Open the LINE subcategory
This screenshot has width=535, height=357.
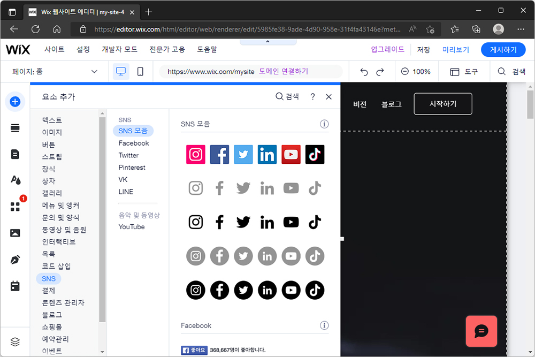coord(126,192)
